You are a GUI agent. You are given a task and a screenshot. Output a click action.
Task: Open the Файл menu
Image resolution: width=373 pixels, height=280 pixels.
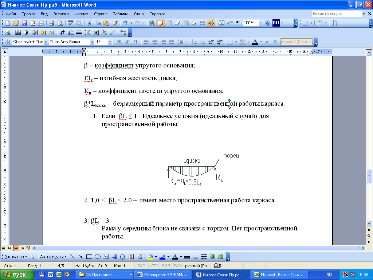point(11,14)
